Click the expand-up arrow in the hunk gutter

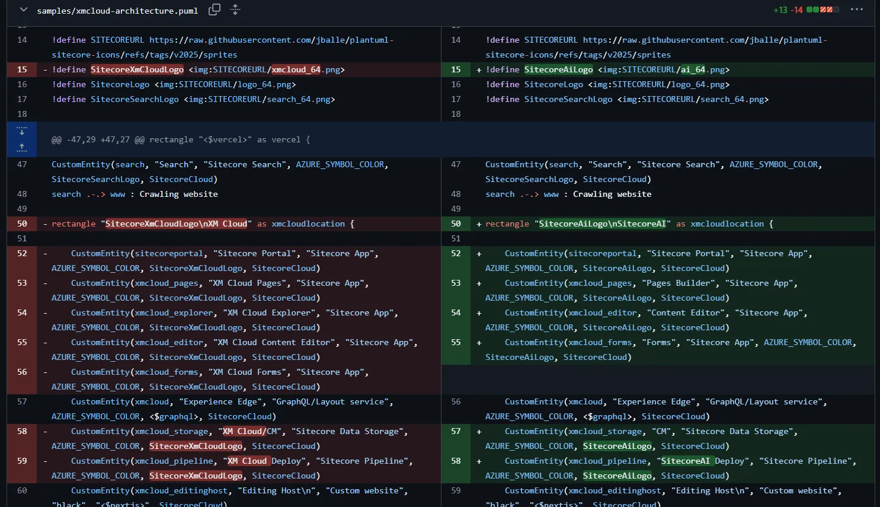[x=22, y=148]
